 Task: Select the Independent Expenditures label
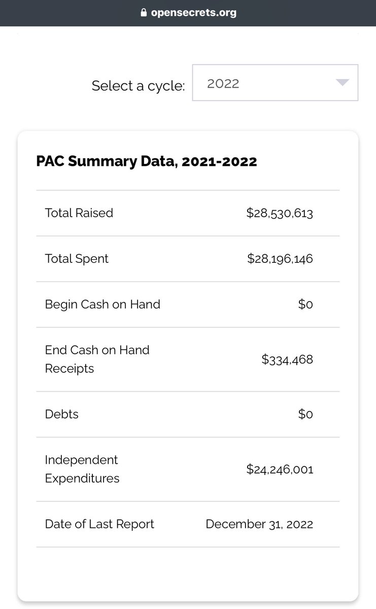[82, 469]
